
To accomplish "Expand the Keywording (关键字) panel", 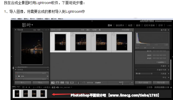I will tap(168, 66).
